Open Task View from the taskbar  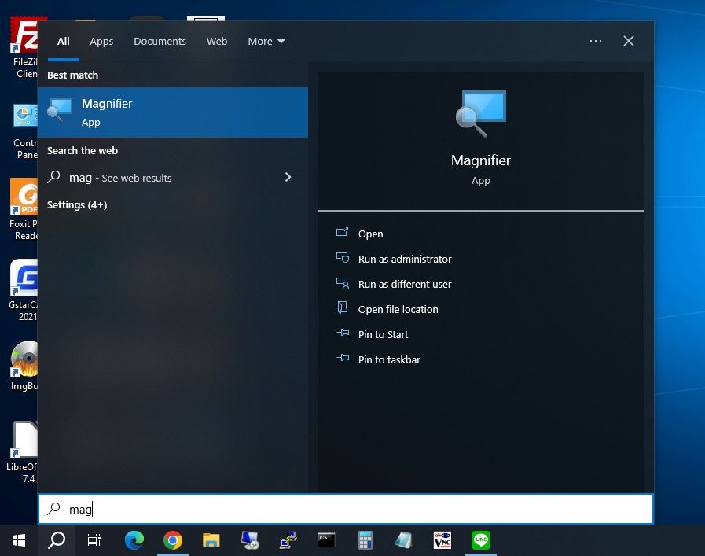[x=94, y=540]
